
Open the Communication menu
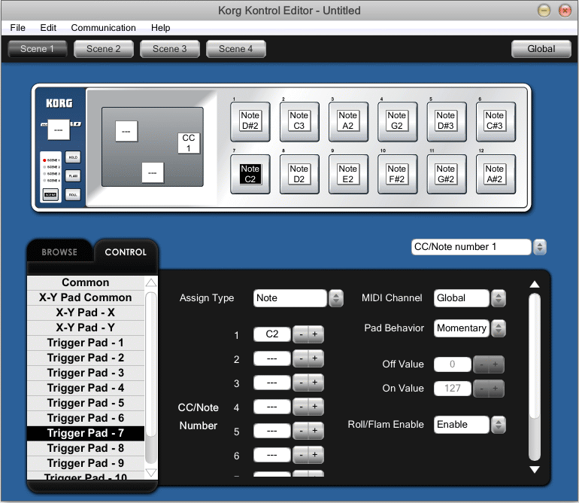[104, 28]
